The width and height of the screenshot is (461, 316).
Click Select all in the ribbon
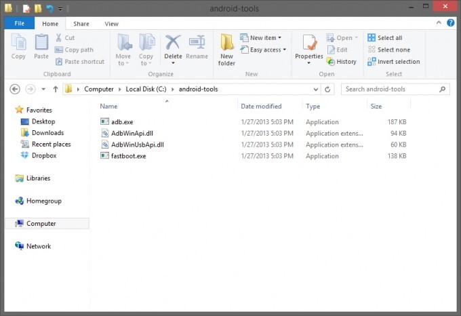pyautogui.click(x=385, y=38)
